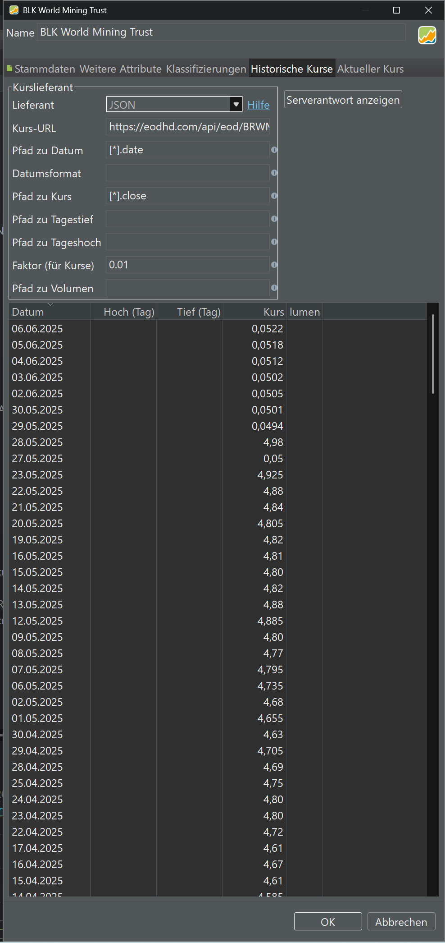Screen dimensions: 445x943
Task: Maximize the BLK World Mining Trust window
Action: click(x=396, y=10)
